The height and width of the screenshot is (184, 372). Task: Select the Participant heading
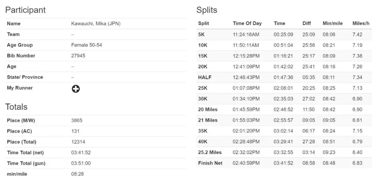tap(25, 10)
